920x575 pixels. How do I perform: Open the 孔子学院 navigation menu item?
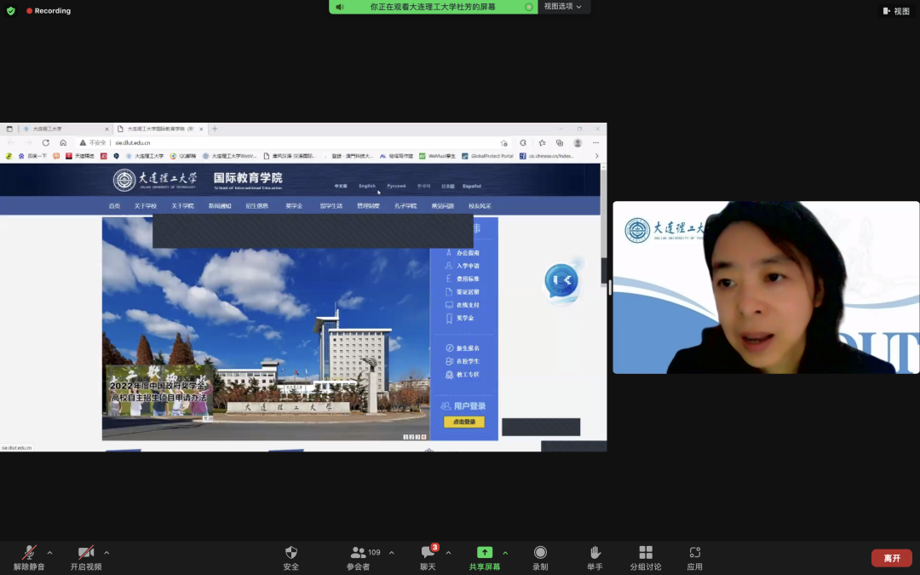click(x=405, y=206)
